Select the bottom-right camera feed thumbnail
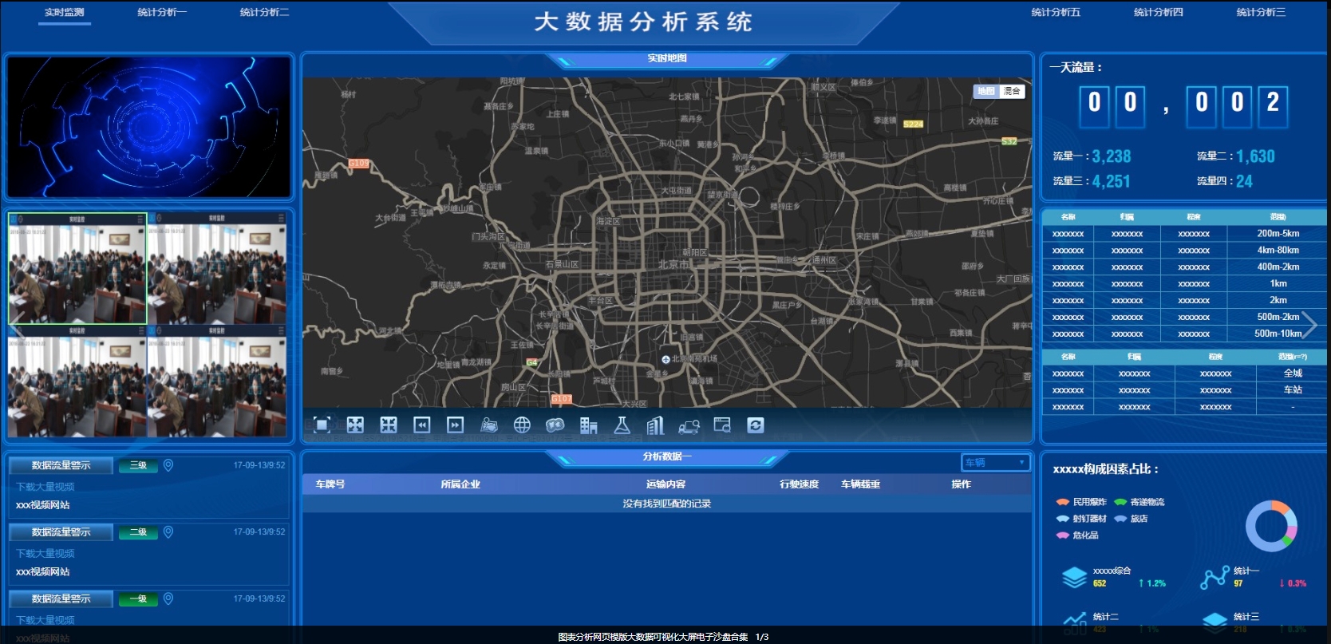 [217, 381]
